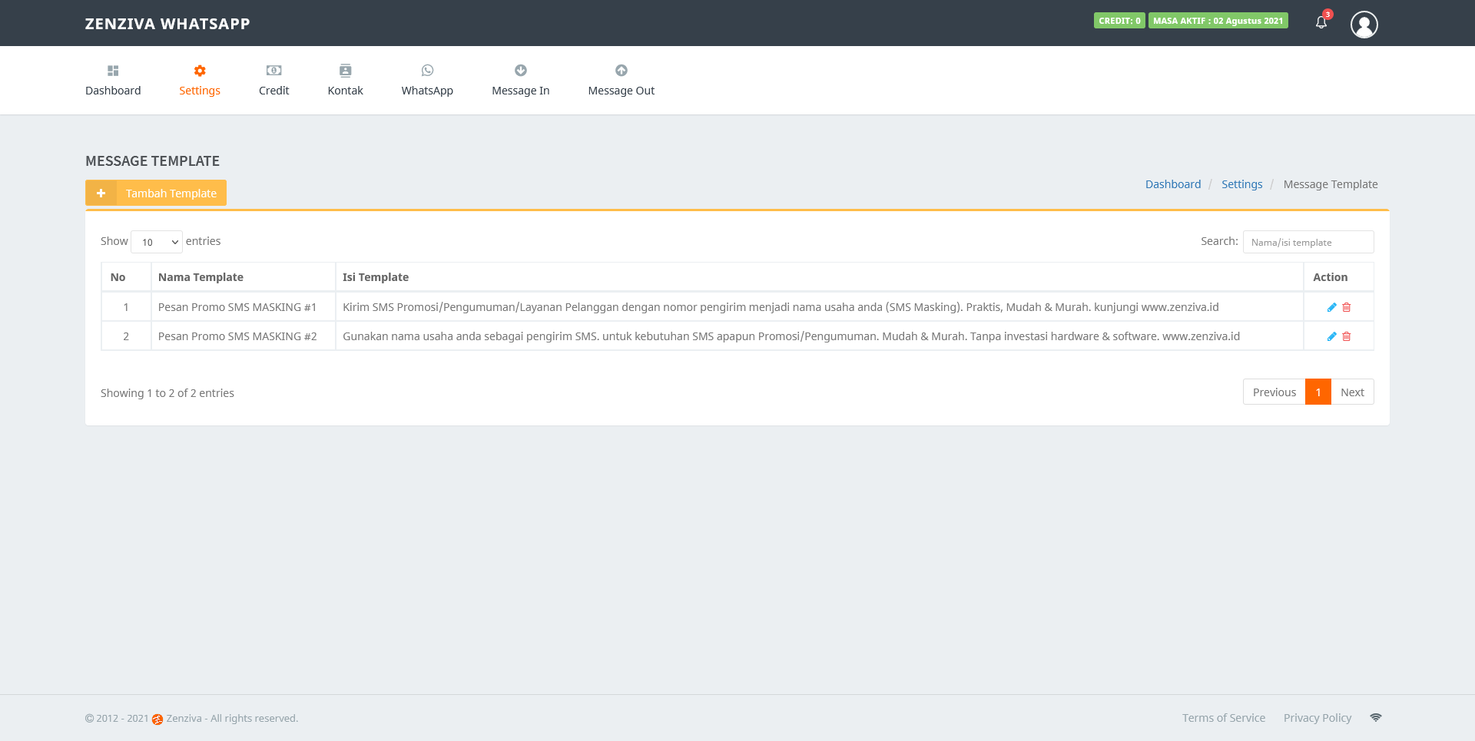Open the Message In menu label
The image size is (1475, 741).
coord(521,91)
